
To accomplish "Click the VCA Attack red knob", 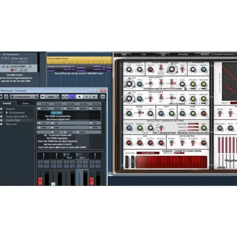I will pos(129,143).
